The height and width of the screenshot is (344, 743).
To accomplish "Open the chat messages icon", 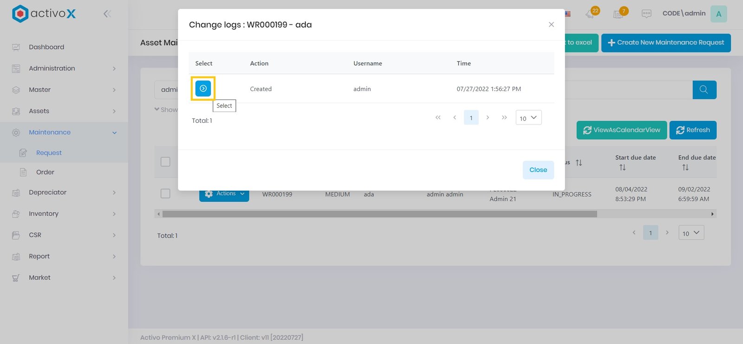I will pos(646,14).
